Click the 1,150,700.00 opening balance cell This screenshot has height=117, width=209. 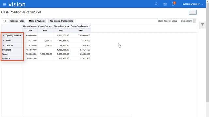[61, 35]
